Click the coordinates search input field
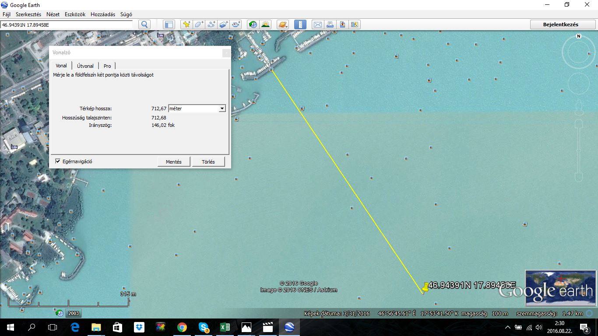 (67, 25)
